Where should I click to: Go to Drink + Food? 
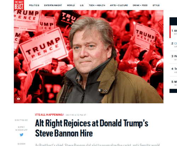140,5
